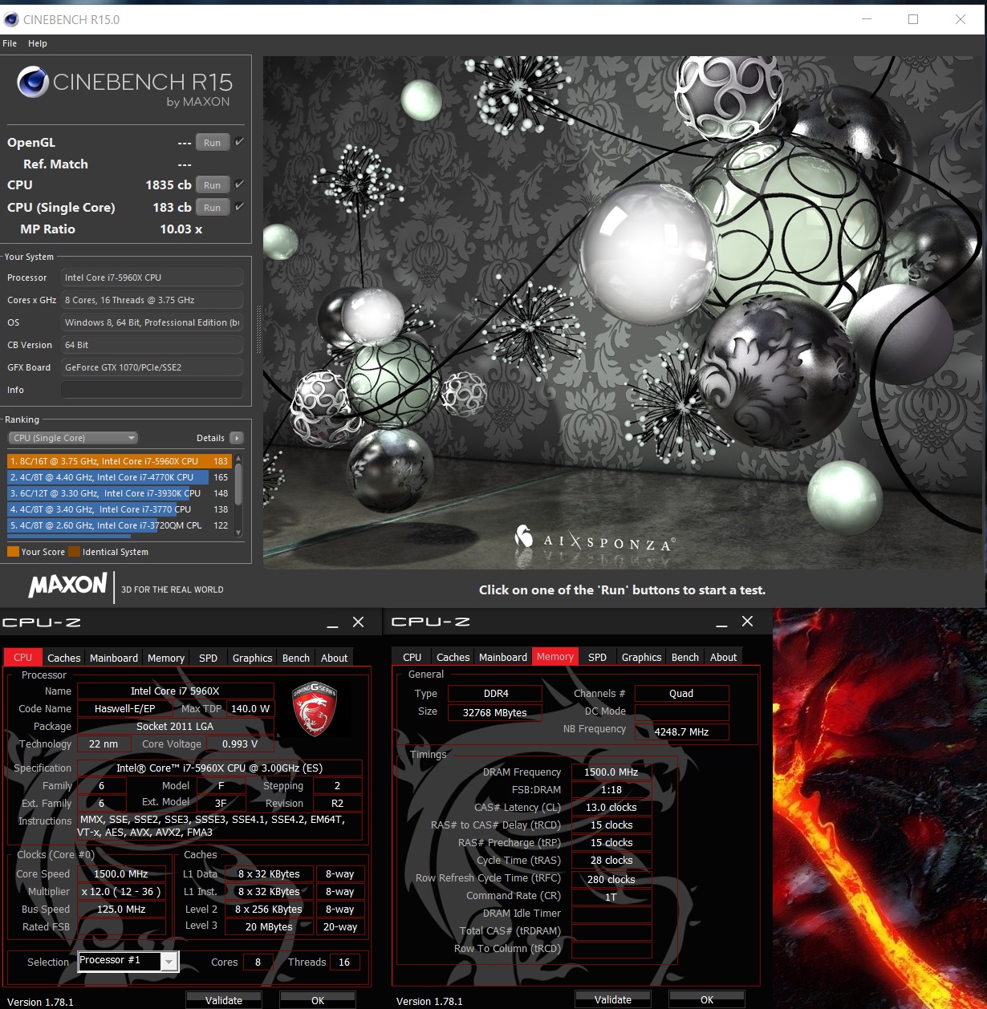The image size is (987, 1009).
Task: Click the Cinebench logo sphere icon
Action: [33, 82]
